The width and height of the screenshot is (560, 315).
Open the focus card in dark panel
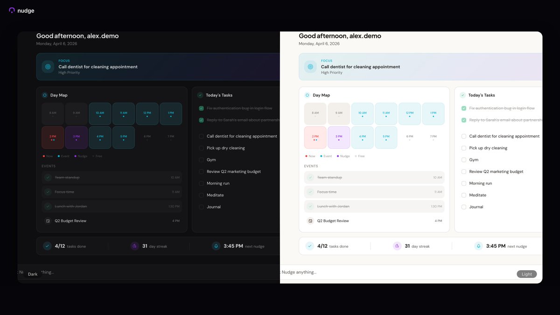(x=158, y=67)
